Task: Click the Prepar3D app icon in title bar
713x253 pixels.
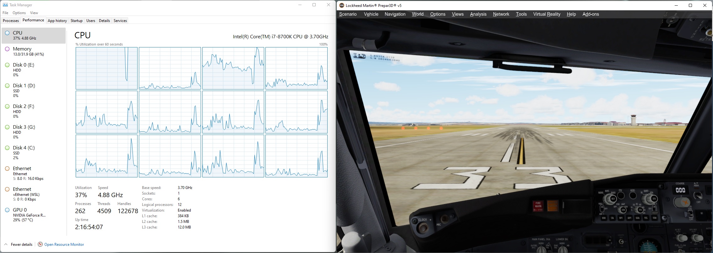Action: 341,5
